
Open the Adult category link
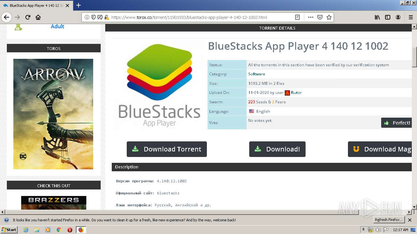click(57, 26)
